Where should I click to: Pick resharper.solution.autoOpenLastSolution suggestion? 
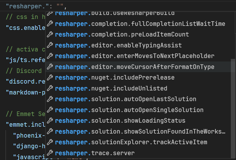coord(138,99)
